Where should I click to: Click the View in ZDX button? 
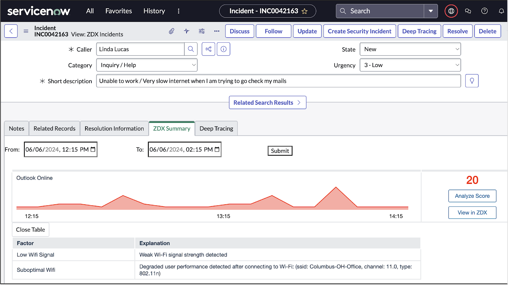click(472, 212)
